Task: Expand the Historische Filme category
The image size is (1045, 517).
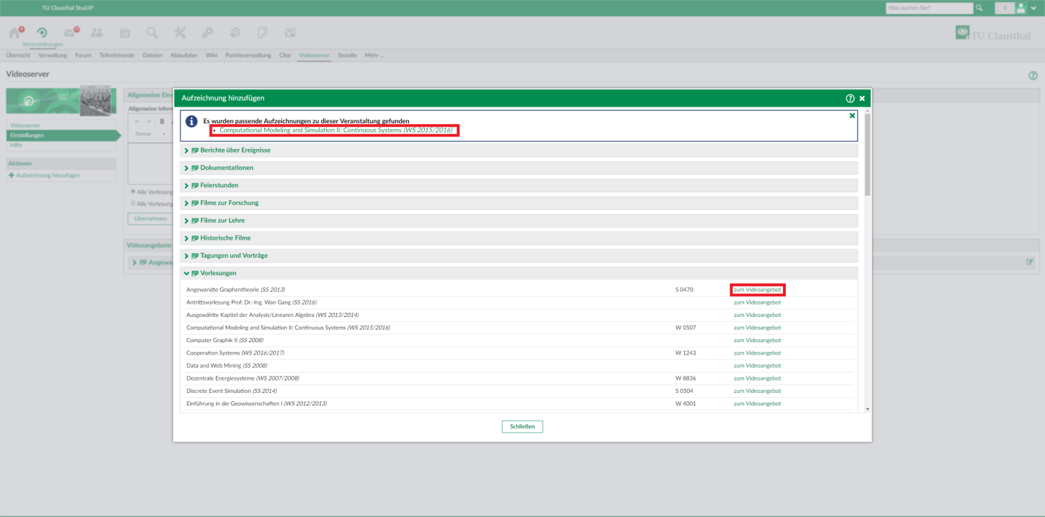Action: tap(225, 238)
